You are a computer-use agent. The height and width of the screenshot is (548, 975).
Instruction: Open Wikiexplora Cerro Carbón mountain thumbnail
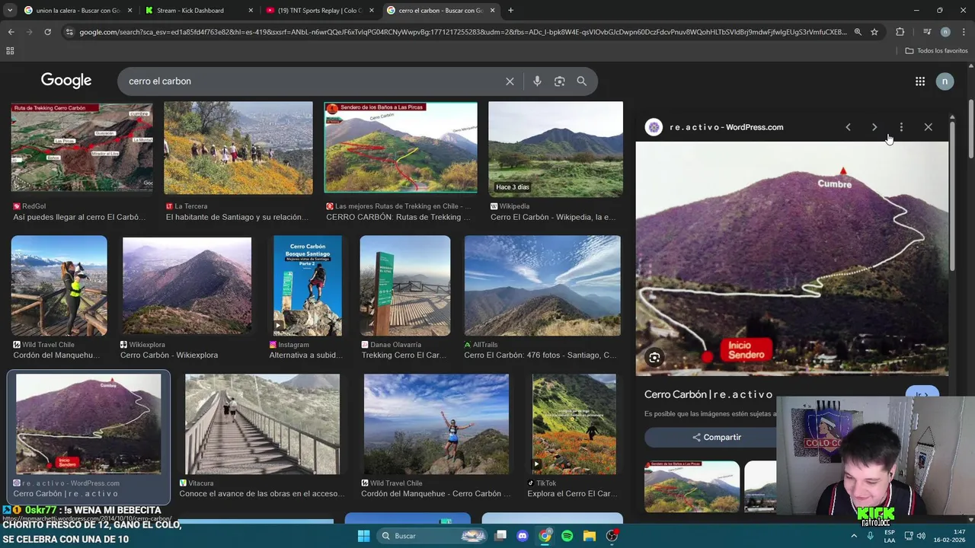click(187, 286)
